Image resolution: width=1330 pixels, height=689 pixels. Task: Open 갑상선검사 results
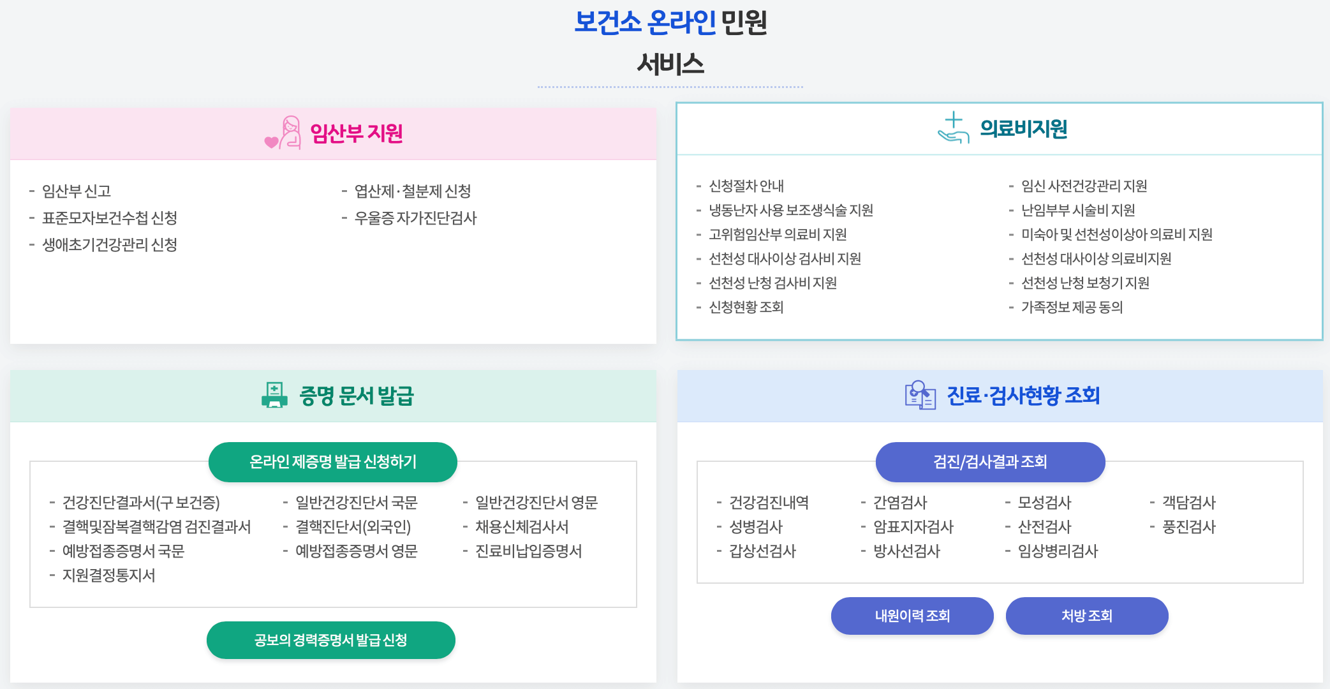pyautogui.click(x=764, y=551)
